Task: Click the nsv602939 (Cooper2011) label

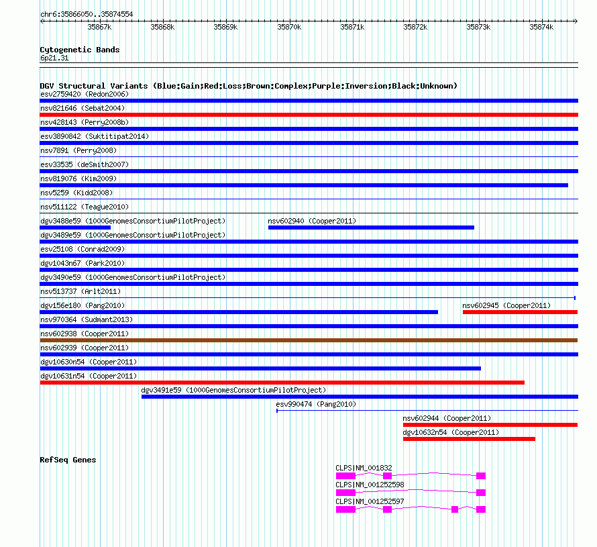Action: point(85,348)
